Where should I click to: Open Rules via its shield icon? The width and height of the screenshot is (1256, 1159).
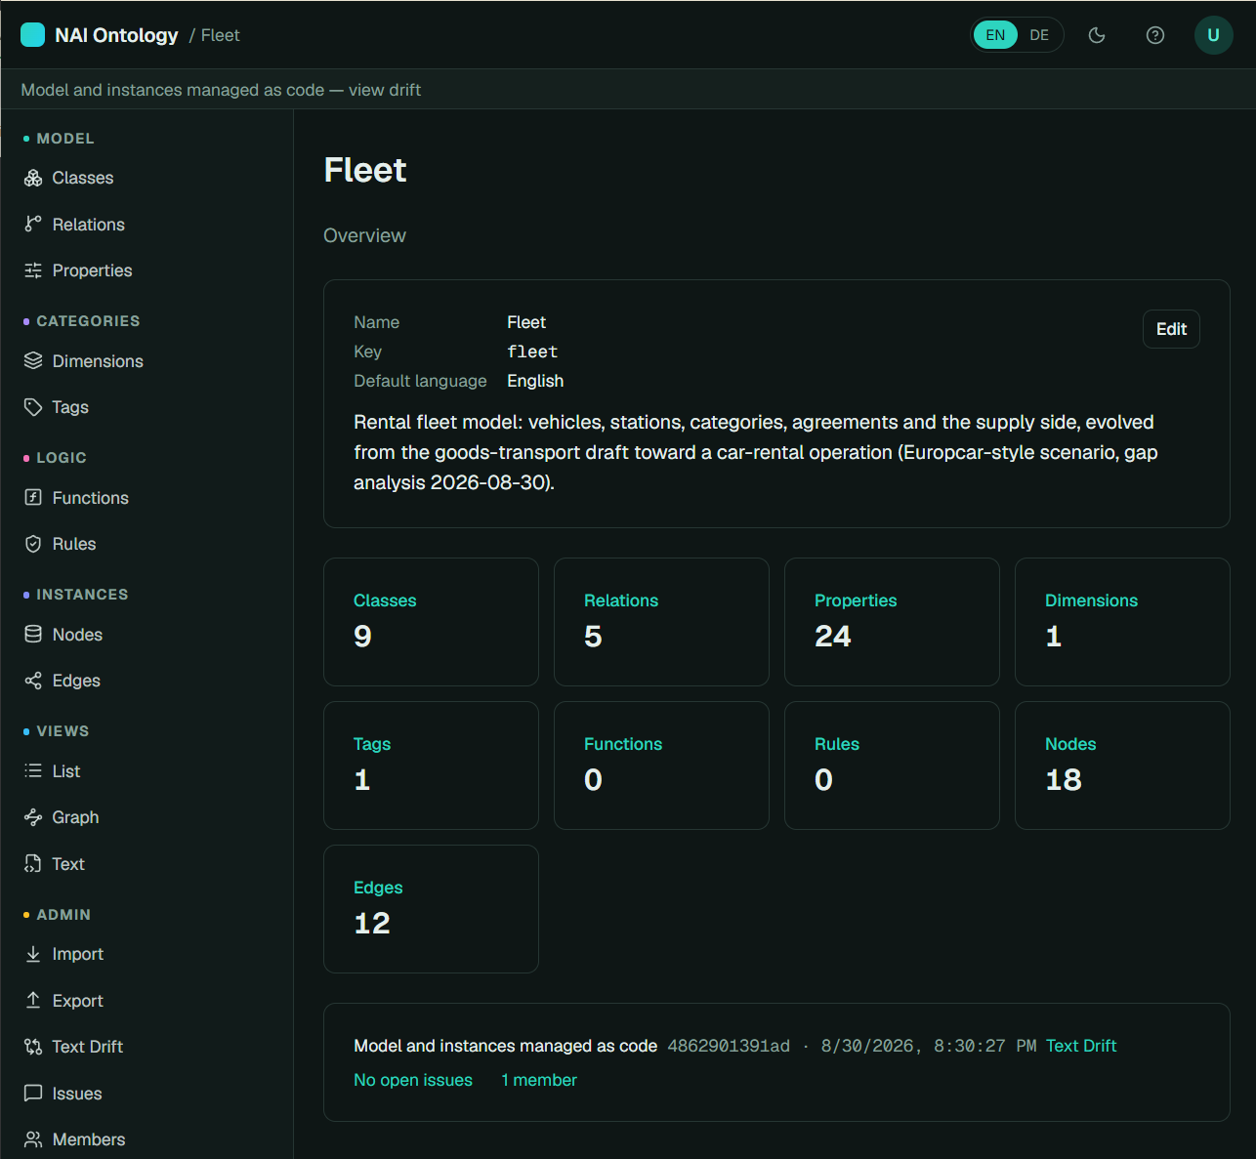coord(33,544)
